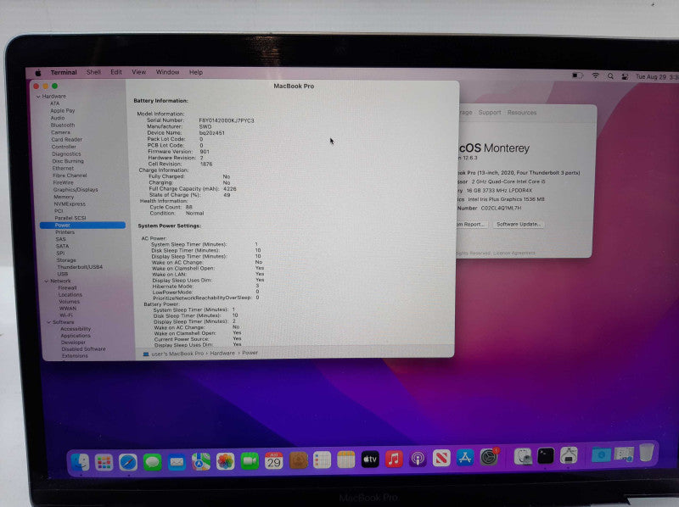Open the View menu
This screenshot has width=679, height=507.
139,72
